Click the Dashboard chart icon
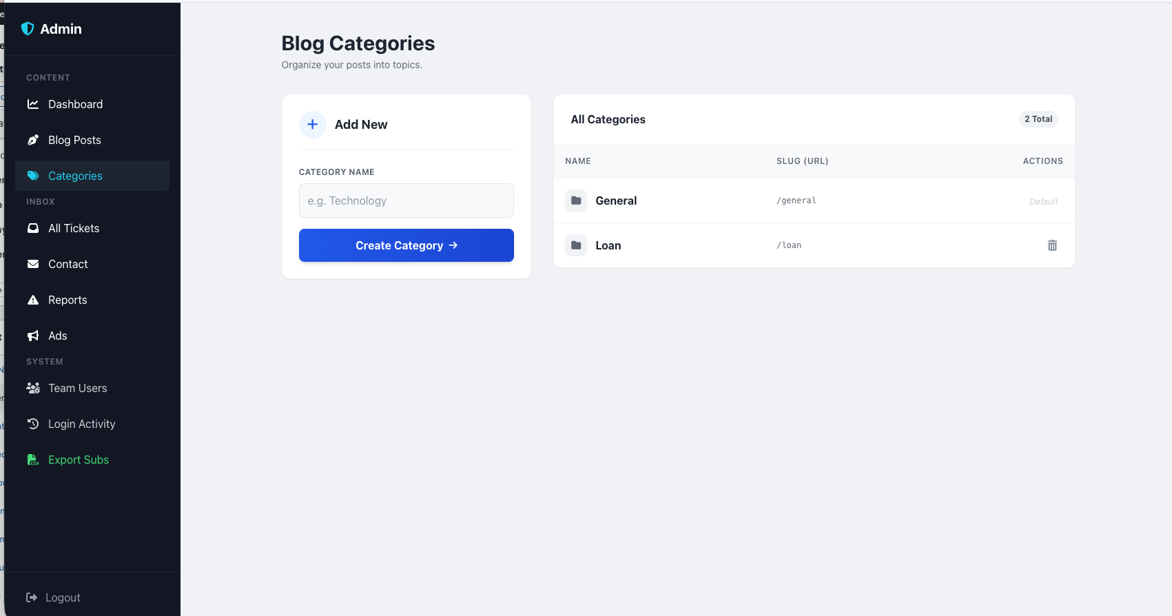The image size is (1172, 616). (33, 104)
